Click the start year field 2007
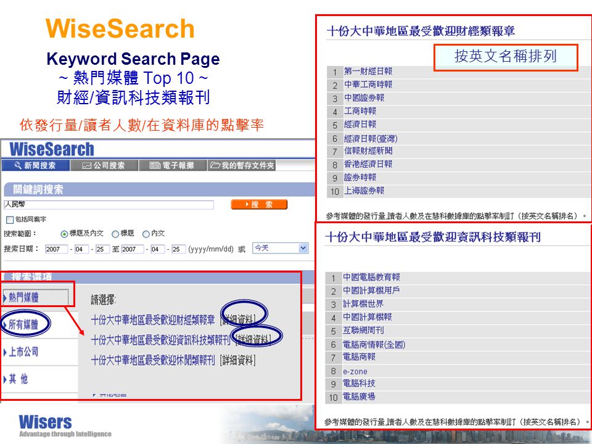Viewport: 592px width, 444px height. tap(56, 249)
